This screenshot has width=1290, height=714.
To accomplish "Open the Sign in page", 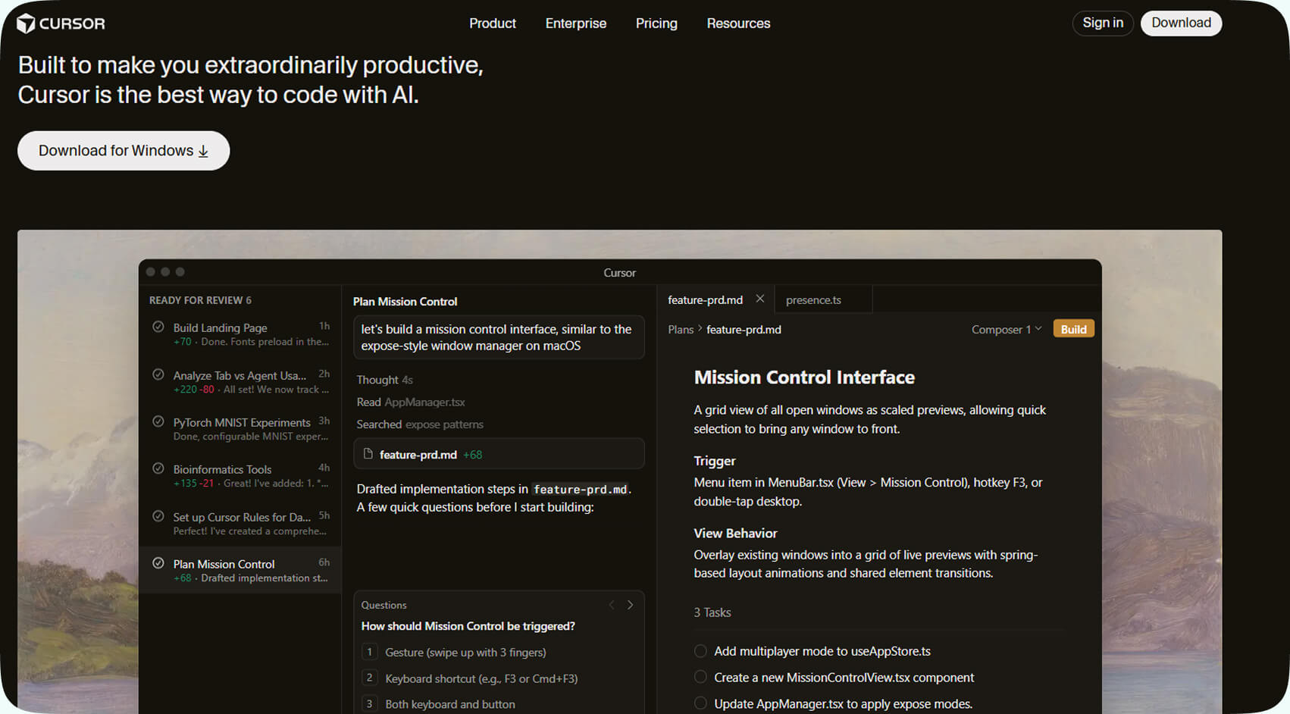I will [1102, 23].
